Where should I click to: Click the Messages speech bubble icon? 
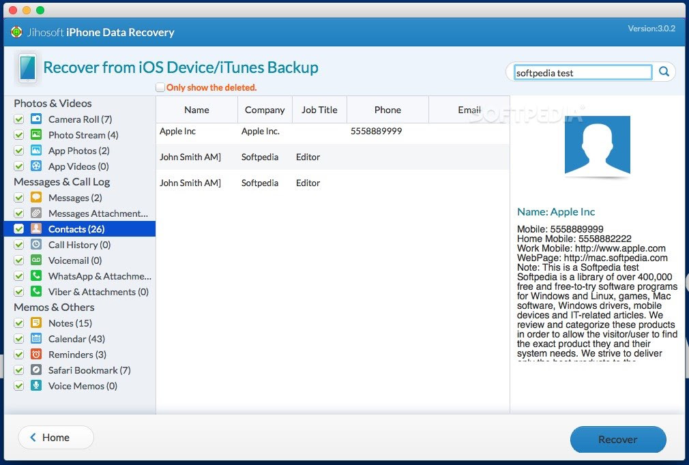(x=36, y=198)
